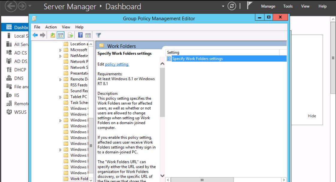Viewport: 336px width, 182px height.
Task: Open DHCP in Server Manager sidebar
Action: tap(20, 70)
